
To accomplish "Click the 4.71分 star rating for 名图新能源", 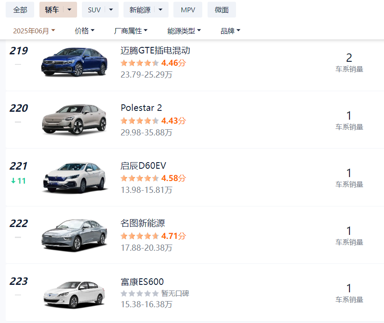I will point(153,236).
